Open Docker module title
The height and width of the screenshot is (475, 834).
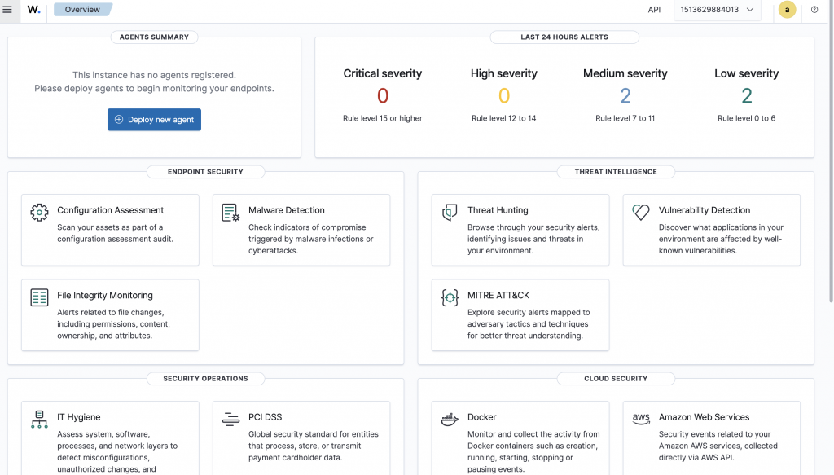click(x=482, y=417)
